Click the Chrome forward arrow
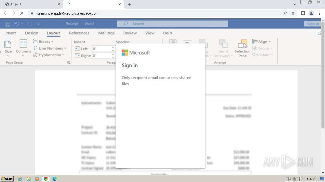The height and width of the screenshot is (182, 325). pyautogui.click(x=14, y=13)
